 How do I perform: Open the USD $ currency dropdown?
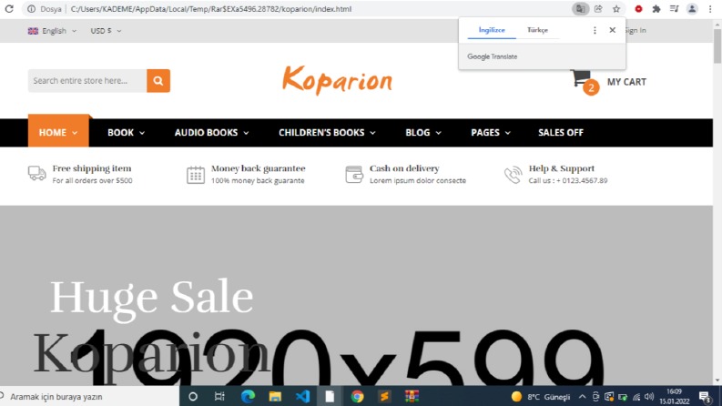coord(106,31)
